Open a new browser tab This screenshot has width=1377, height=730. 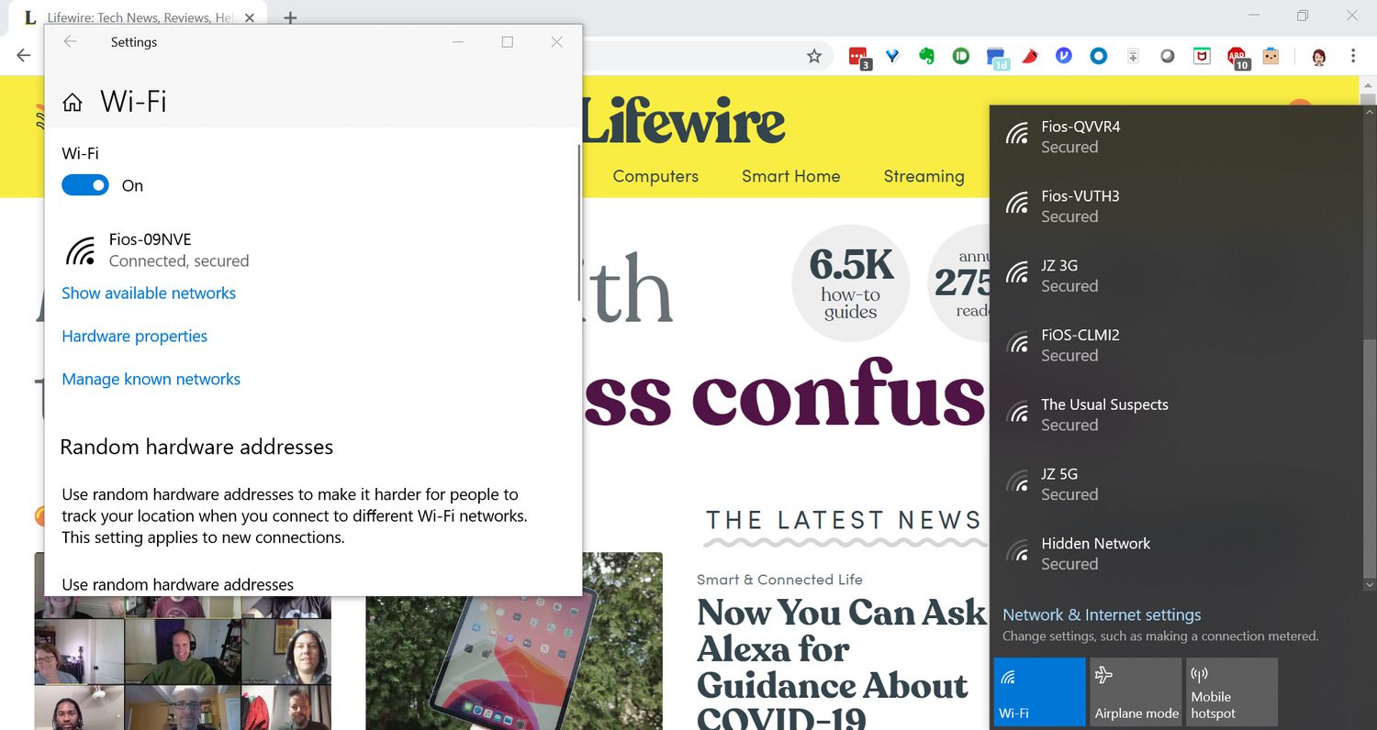coord(290,17)
